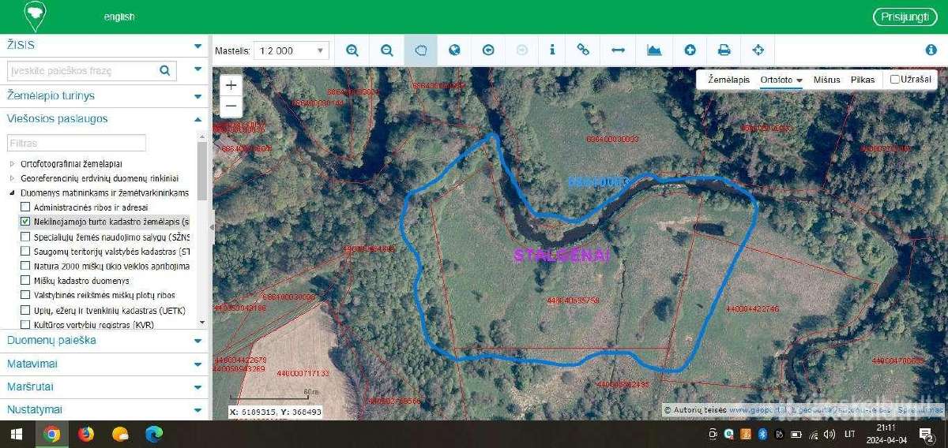Switch language via english link
Viewport: 948px width, 448px height.
(x=119, y=17)
